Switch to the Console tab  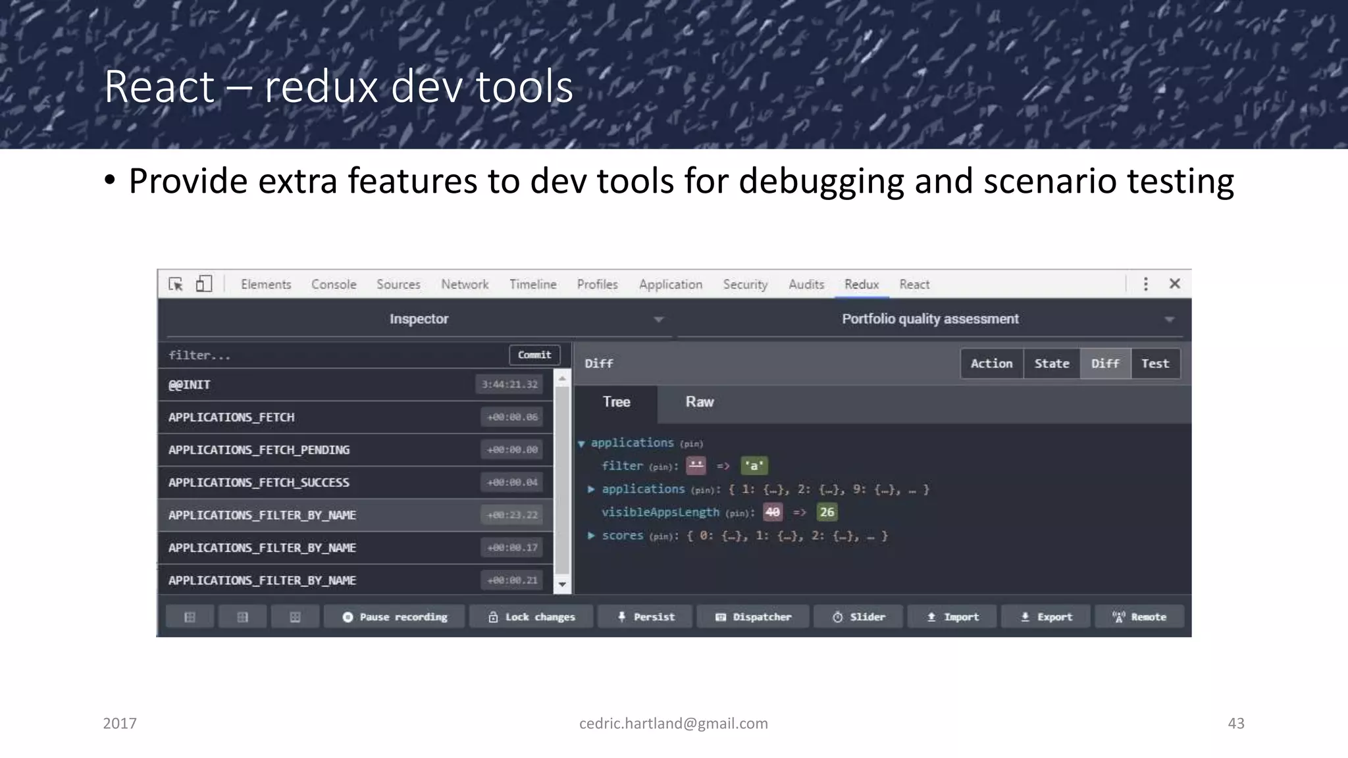click(x=334, y=284)
